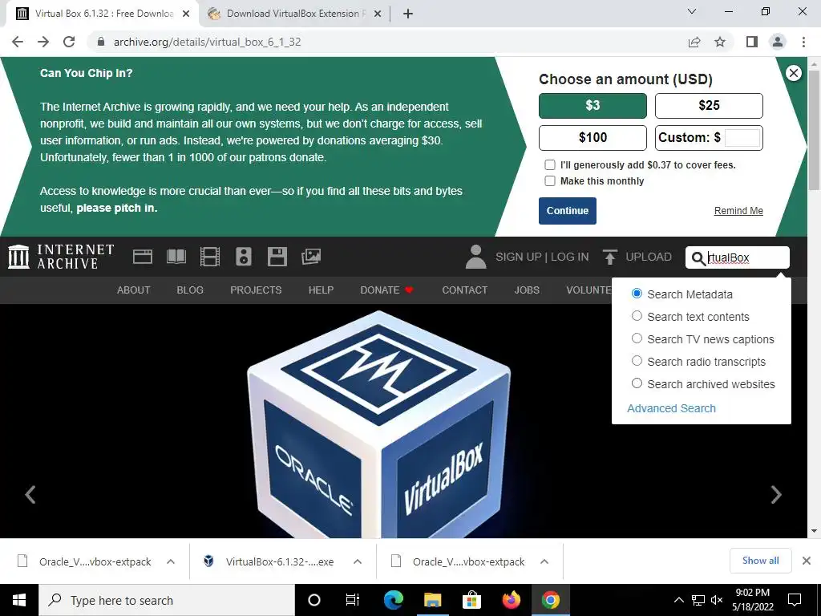821x616 pixels.
Task: Expand options for last Oracle vbox-extpack download
Action: (x=544, y=561)
